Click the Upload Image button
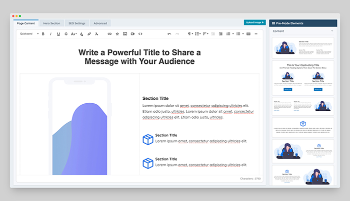 tap(254, 22)
